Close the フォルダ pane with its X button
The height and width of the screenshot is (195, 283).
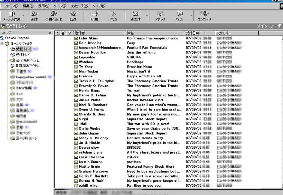coord(50,33)
